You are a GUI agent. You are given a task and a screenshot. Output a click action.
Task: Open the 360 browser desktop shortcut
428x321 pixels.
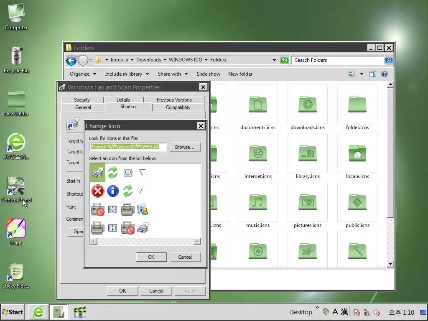tap(16, 146)
